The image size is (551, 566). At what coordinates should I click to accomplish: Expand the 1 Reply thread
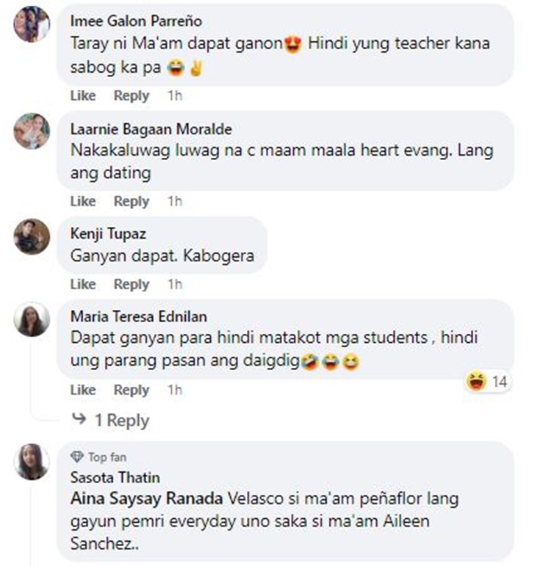point(122,420)
